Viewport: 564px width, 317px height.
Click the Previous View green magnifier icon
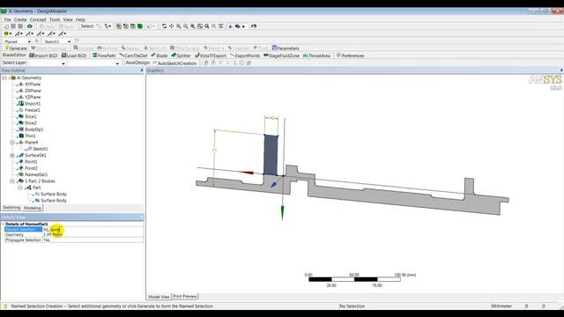coord(207,26)
